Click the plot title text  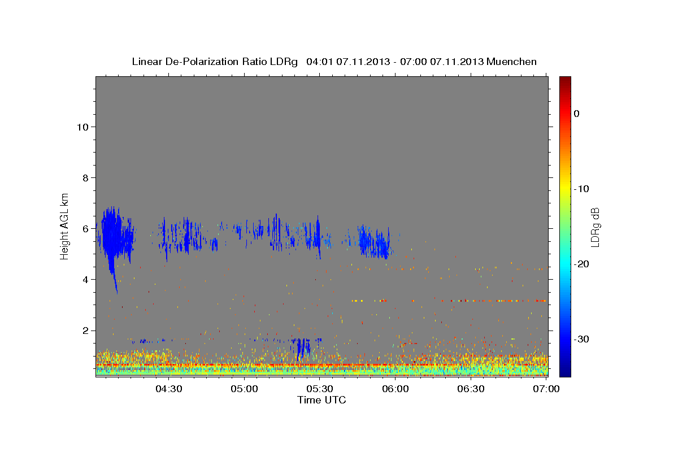click(x=334, y=62)
